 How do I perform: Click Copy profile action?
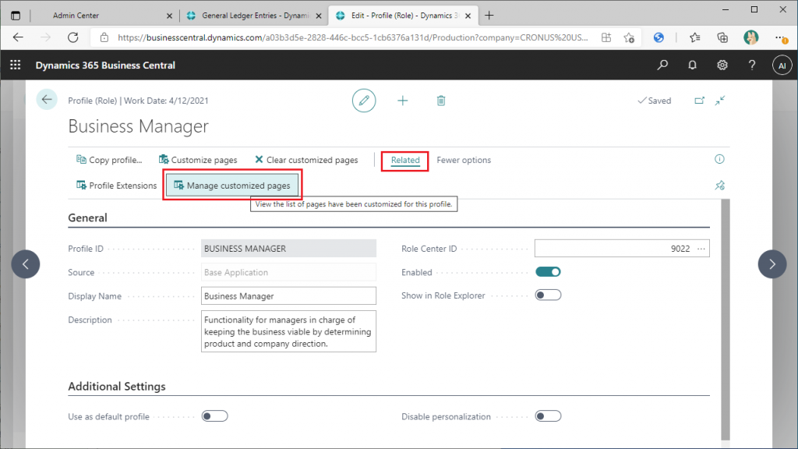pos(109,160)
